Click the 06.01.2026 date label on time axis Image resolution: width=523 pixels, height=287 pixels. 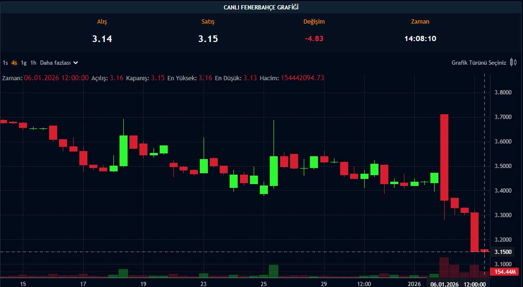443,284
